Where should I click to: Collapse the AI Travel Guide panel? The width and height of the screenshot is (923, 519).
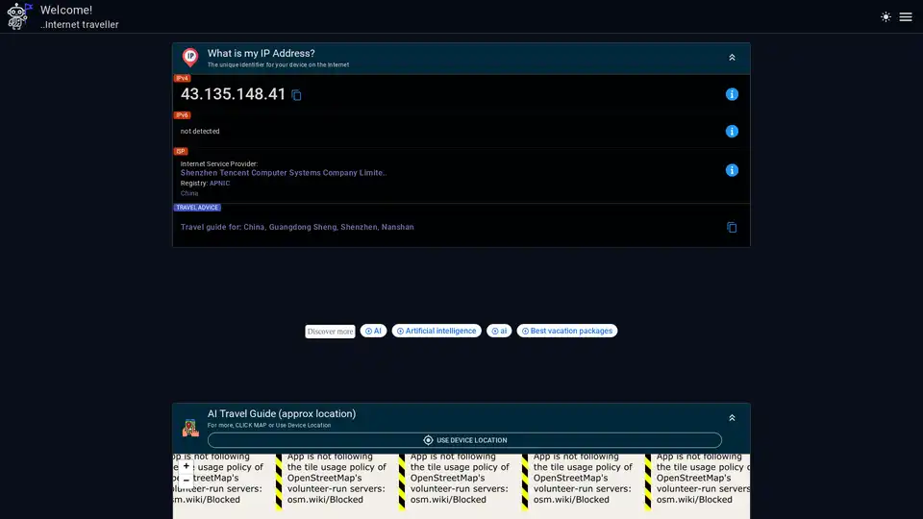[732, 418]
